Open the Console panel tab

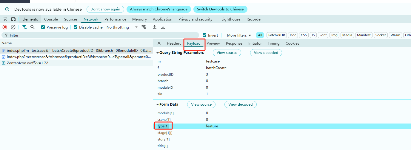click(51, 19)
